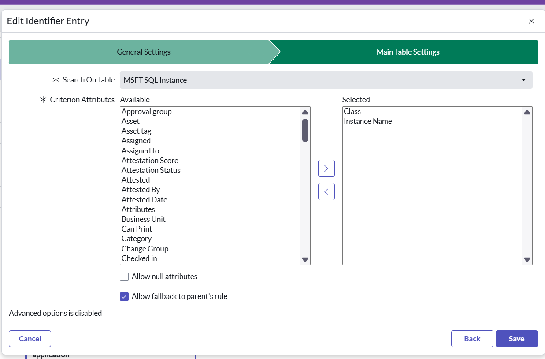
Task: Click Cancel to discard changes
Action: (30, 338)
